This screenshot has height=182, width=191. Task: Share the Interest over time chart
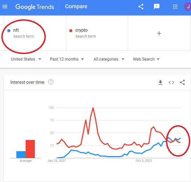pos(182,82)
